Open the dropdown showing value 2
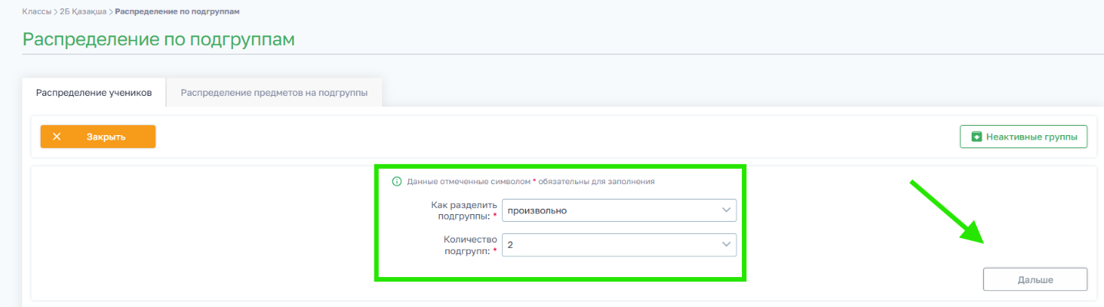Image resolution: width=1104 pixels, height=307 pixels. click(619, 245)
